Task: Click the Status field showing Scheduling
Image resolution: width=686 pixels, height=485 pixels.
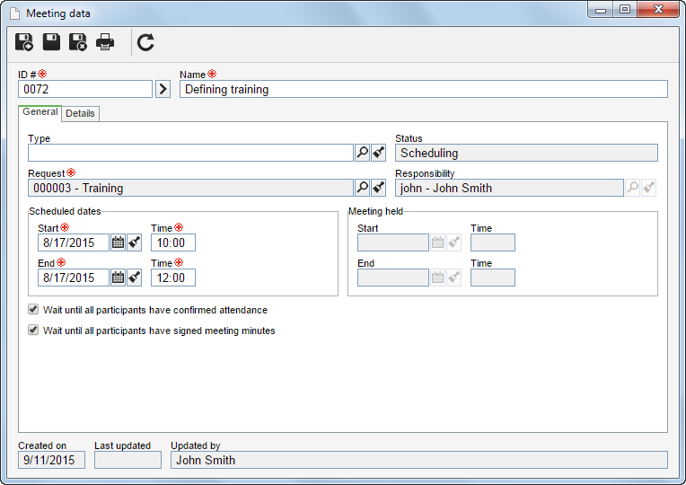Action: [x=526, y=153]
